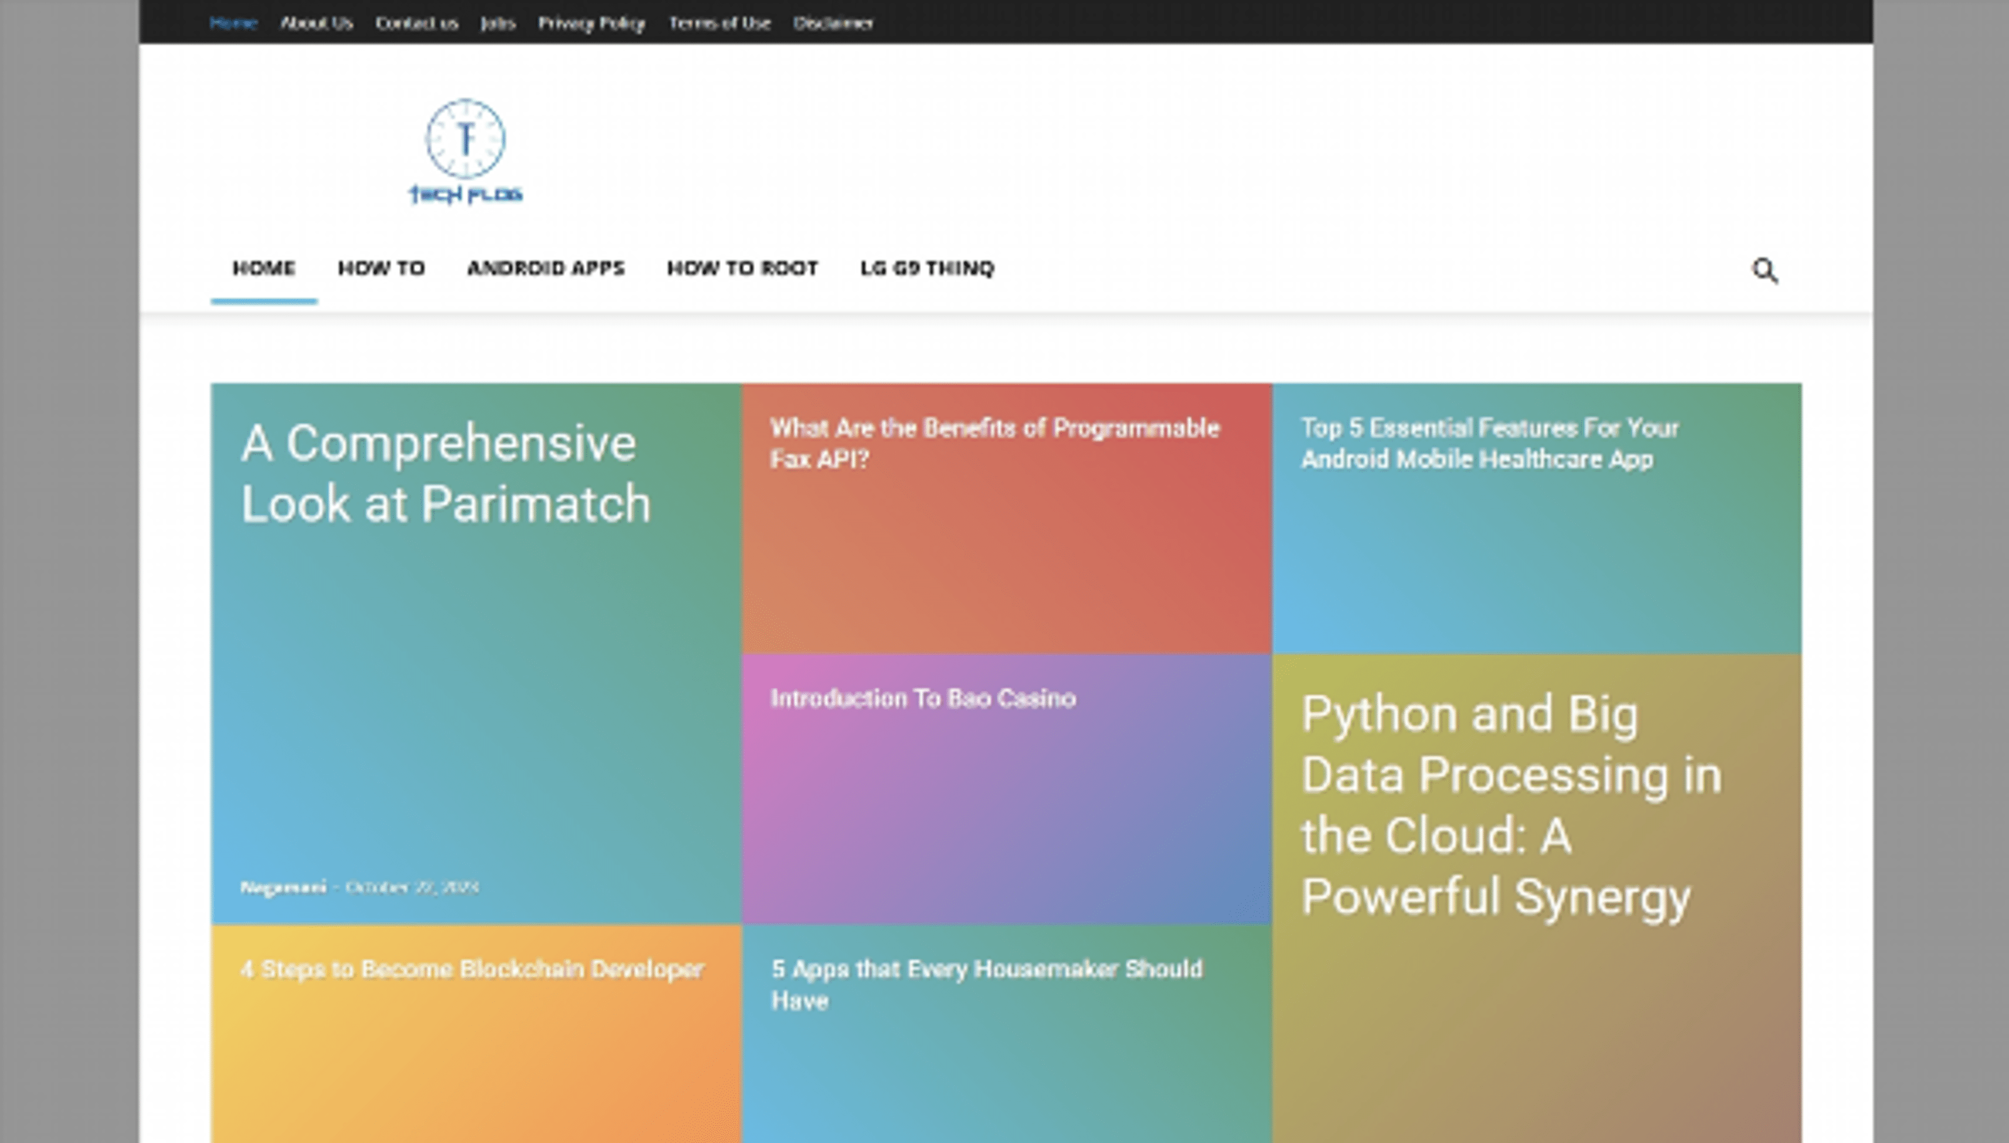This screenshot has height=1143, width=2009.
Task: Open Introduction To Bao Casino post
Action: coord(923,698)
